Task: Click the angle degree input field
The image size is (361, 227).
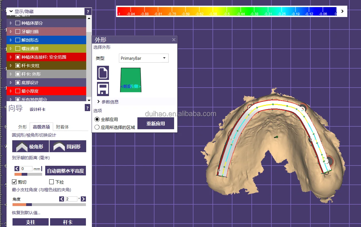Action: coord(71,199)
